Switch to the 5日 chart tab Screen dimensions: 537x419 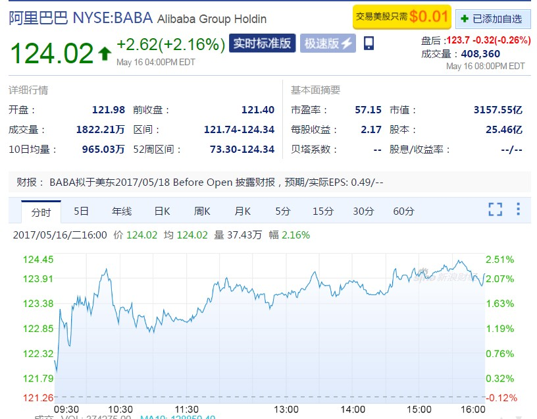81,211
